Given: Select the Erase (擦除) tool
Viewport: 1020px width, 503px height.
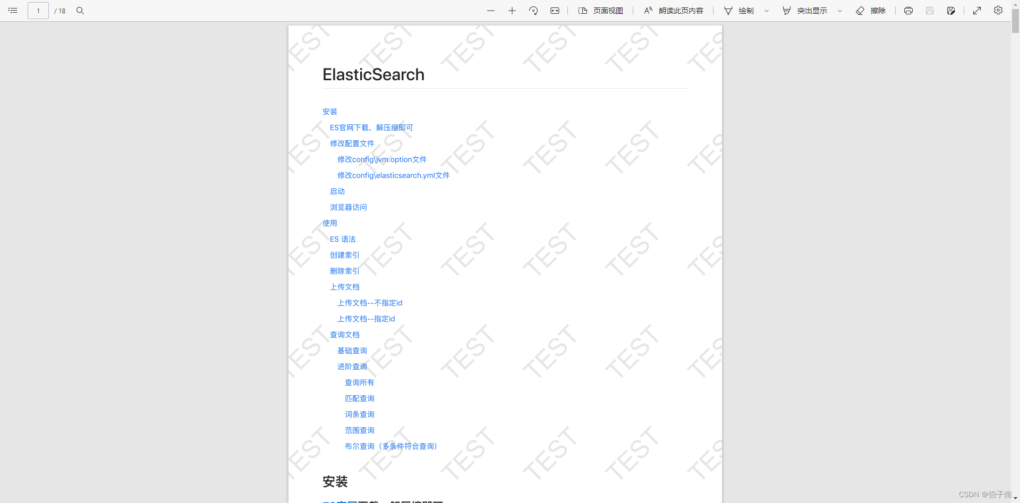Looking at the screenshot, I should 871,11.
